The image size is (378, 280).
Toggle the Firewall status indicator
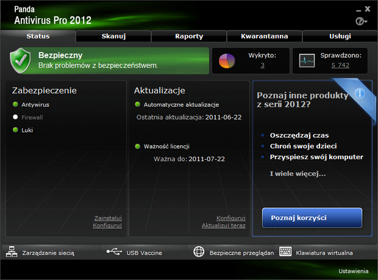16,117
